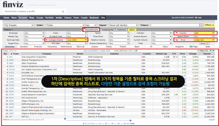Click the Help question mark icon
219x126 pixels.
[196, 18]
